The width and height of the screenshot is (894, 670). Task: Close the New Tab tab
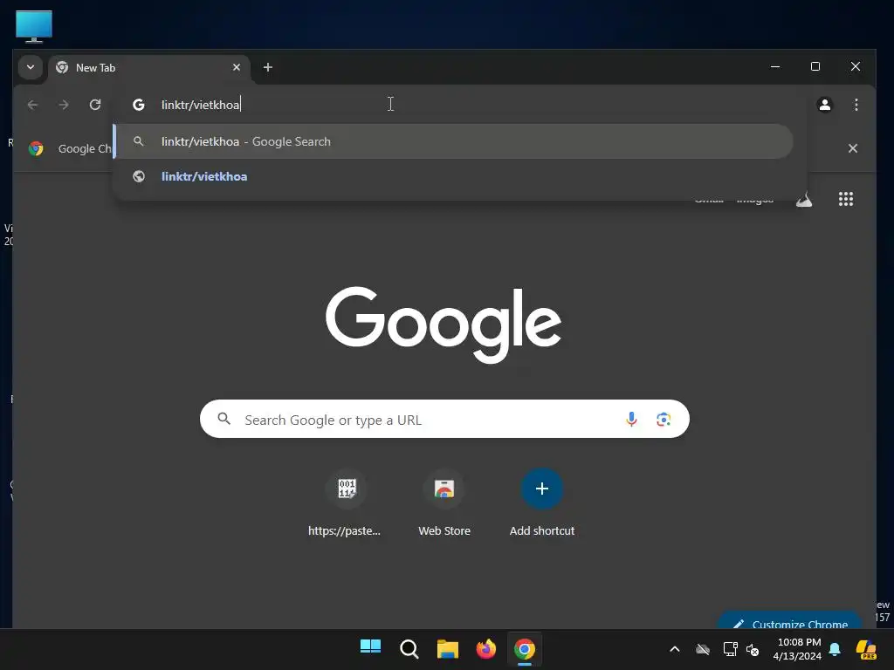pyautogui.click(x=237, y=67)
